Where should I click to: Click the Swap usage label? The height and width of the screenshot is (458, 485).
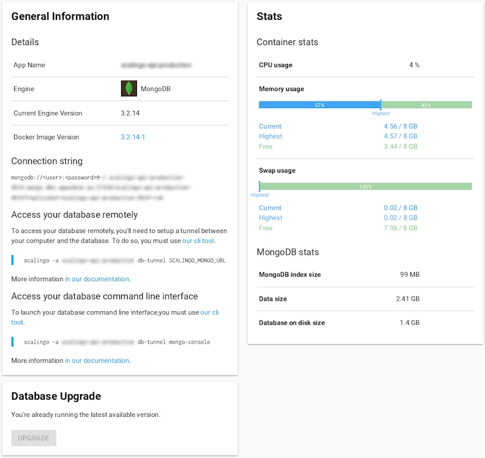pos(277,171)
